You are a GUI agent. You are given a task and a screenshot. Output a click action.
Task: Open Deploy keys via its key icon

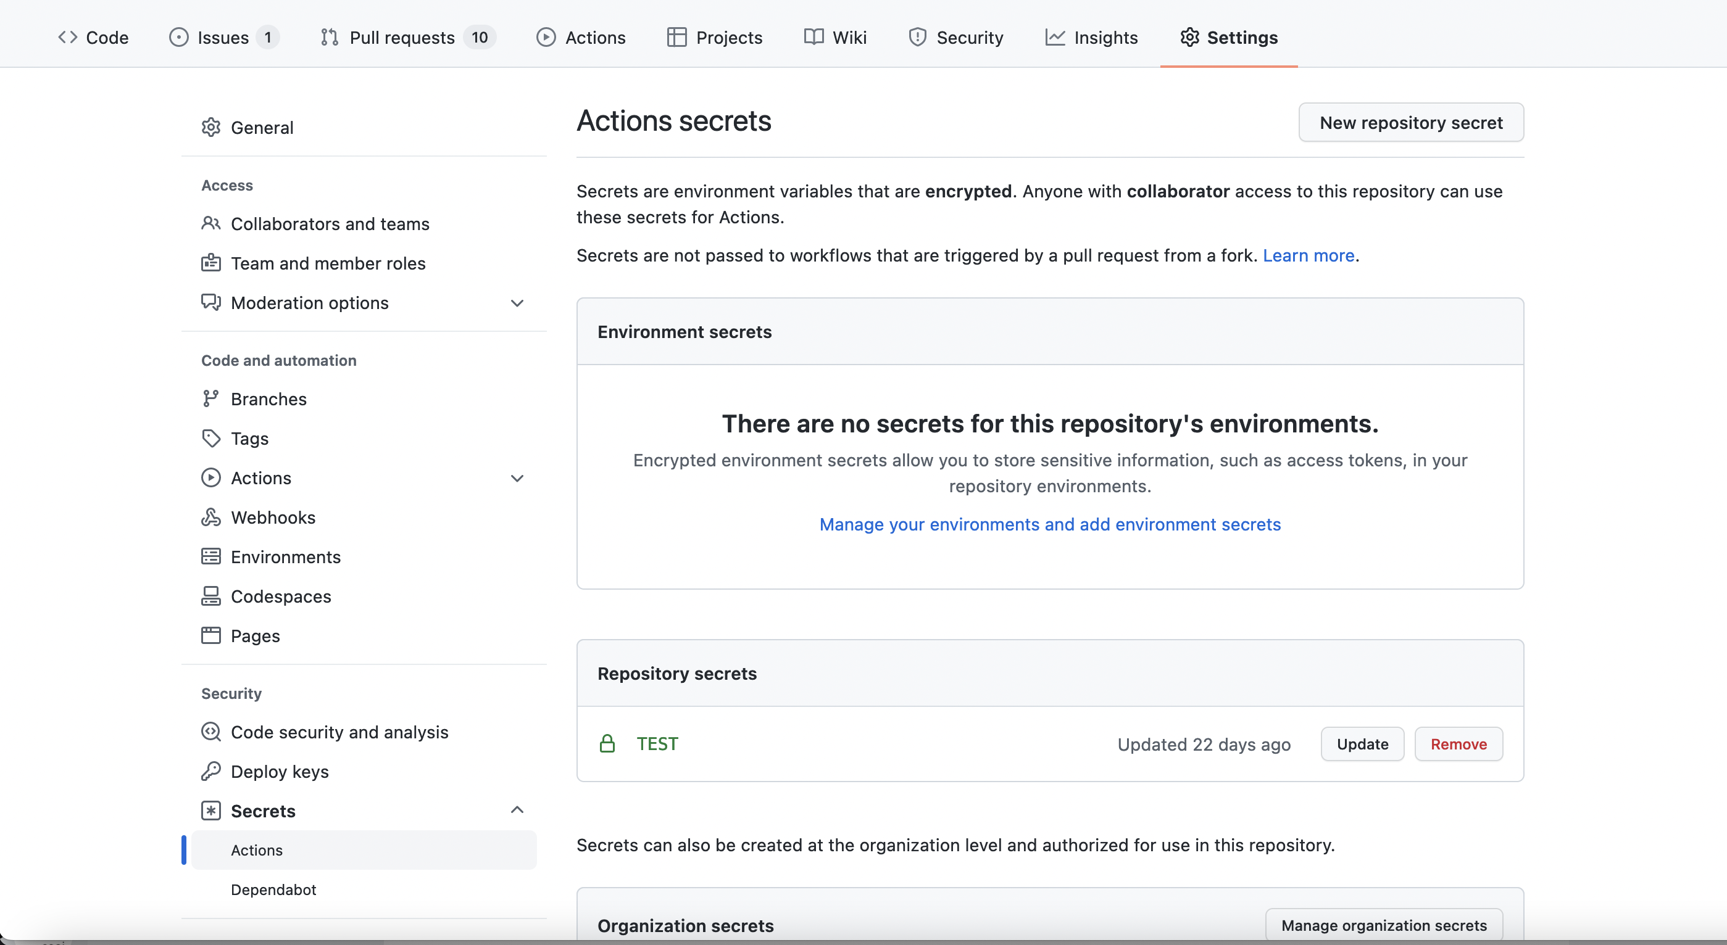210,771
